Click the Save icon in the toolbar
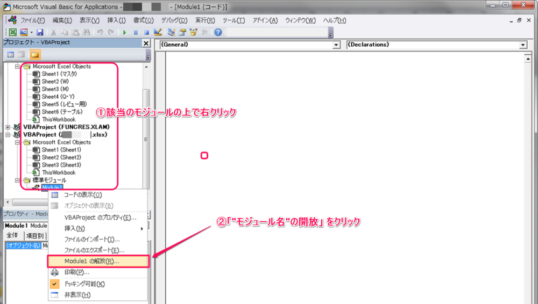Viewport: 538px width, 304px height. 40,32
